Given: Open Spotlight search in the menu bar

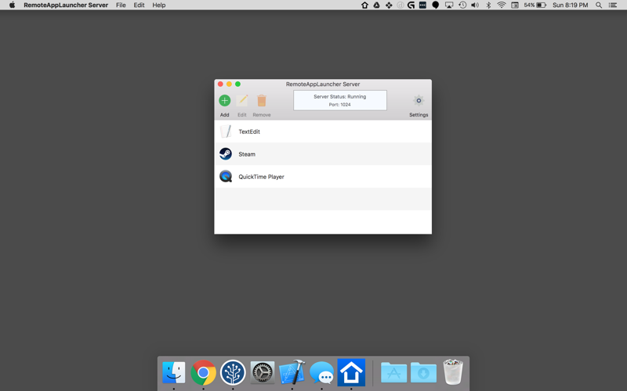Looking at the screenshot, I should [x=599, y=5].
